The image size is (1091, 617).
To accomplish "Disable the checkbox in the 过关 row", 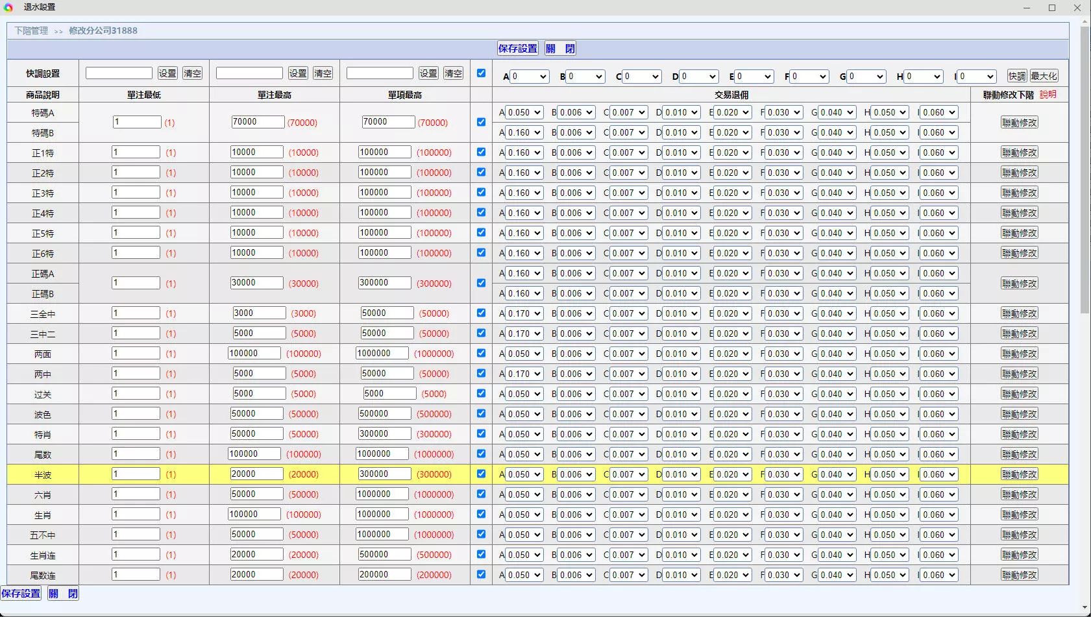I will click(x=481, y=394).
